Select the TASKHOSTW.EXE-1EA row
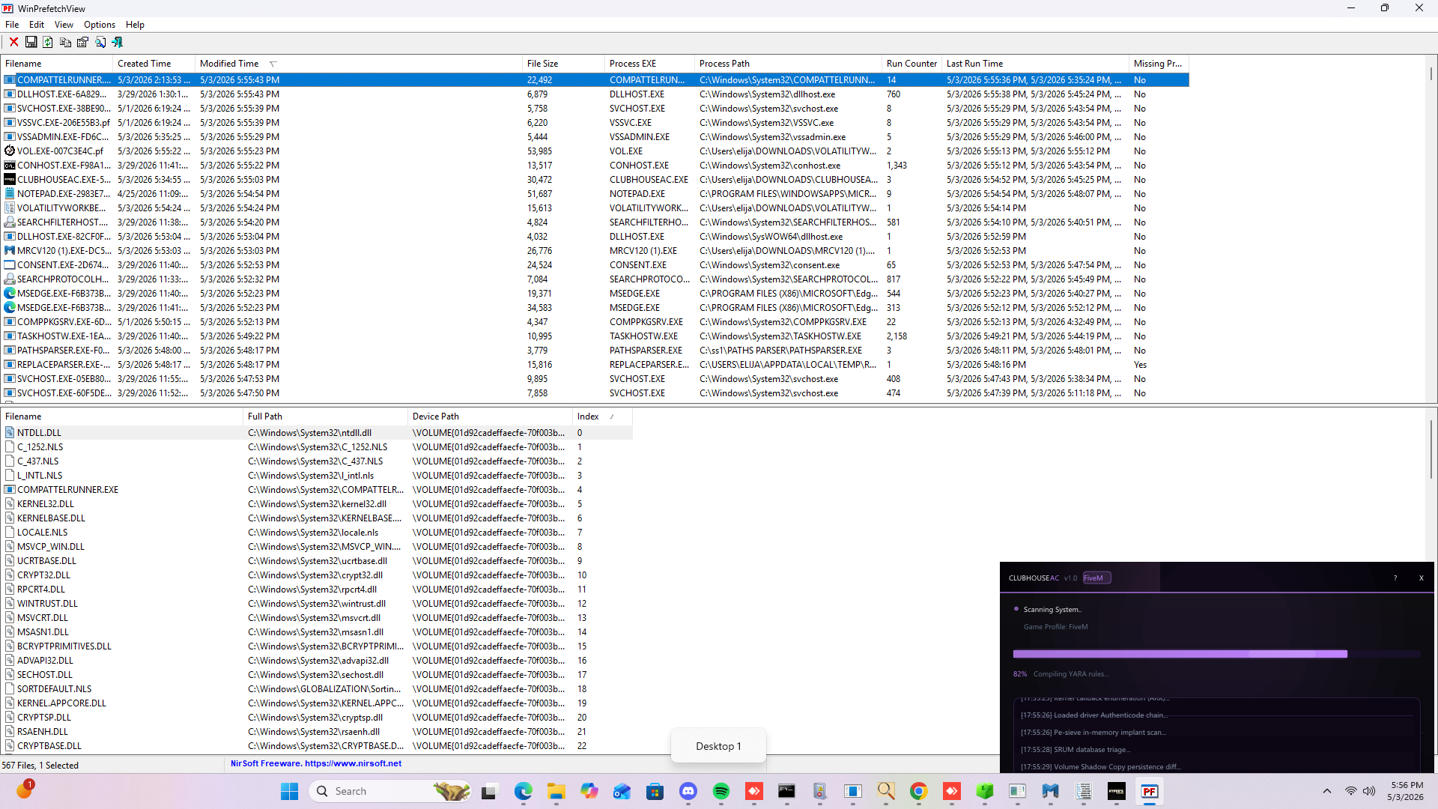This screenshot has height=809, width=1438. (x=595, y=336)
